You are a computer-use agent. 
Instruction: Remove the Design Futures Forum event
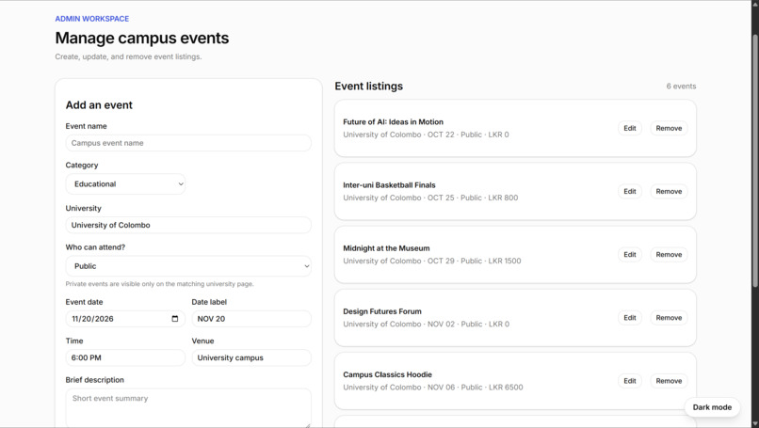tap(669, 318)
